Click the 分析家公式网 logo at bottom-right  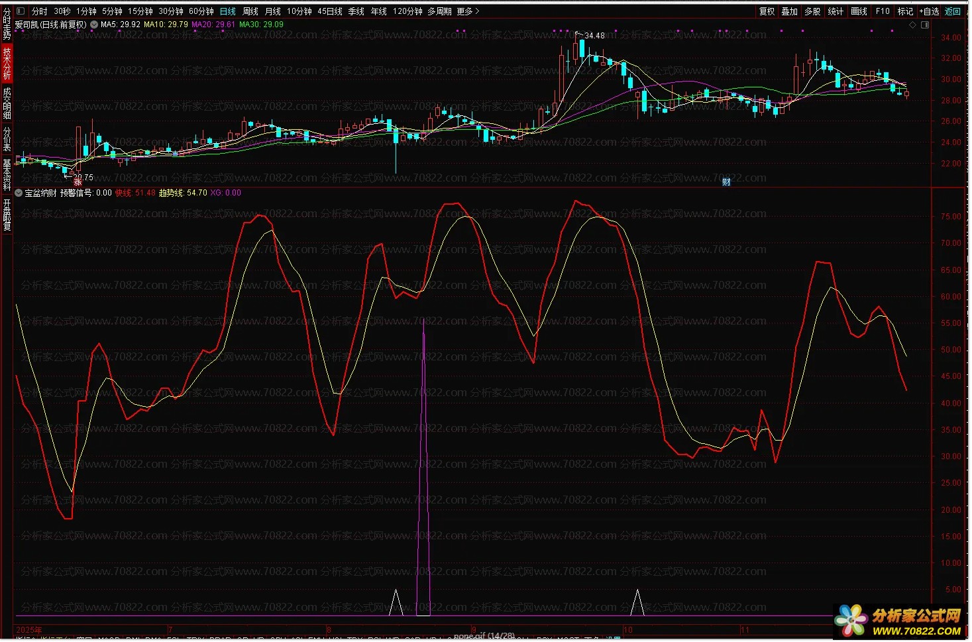(x=901, y=621)
